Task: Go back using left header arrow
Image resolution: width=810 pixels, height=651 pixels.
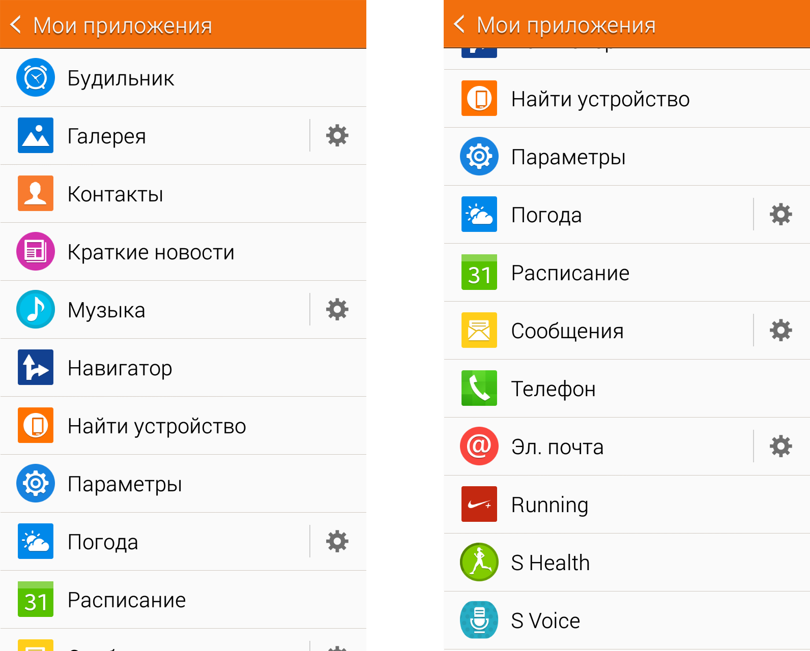Action: [x=16, y=24]
